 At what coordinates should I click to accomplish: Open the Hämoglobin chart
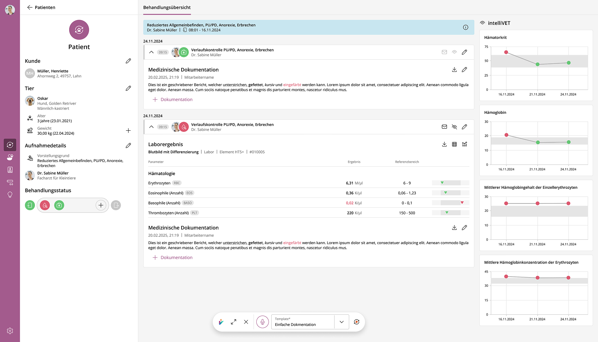(x=536, y=141)
